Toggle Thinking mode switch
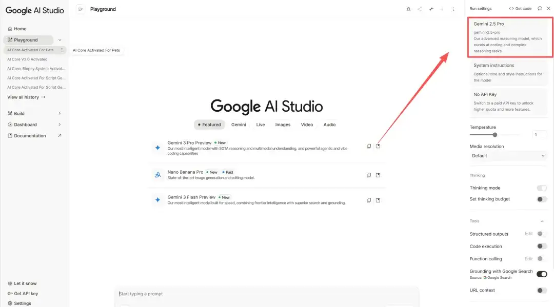This screenshot has height=307, width=554. [x=542, y=188]
